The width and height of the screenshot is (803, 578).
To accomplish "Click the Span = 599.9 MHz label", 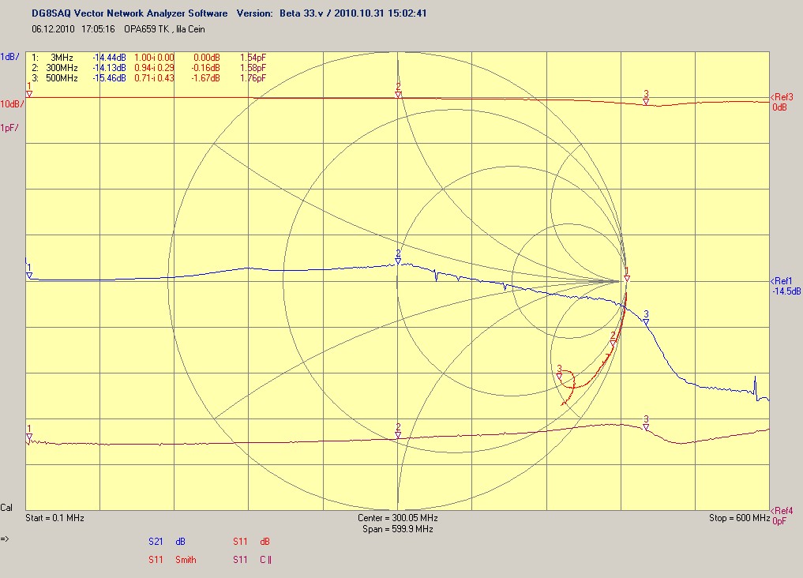I will pyautogui.click(x=398, y=529).
